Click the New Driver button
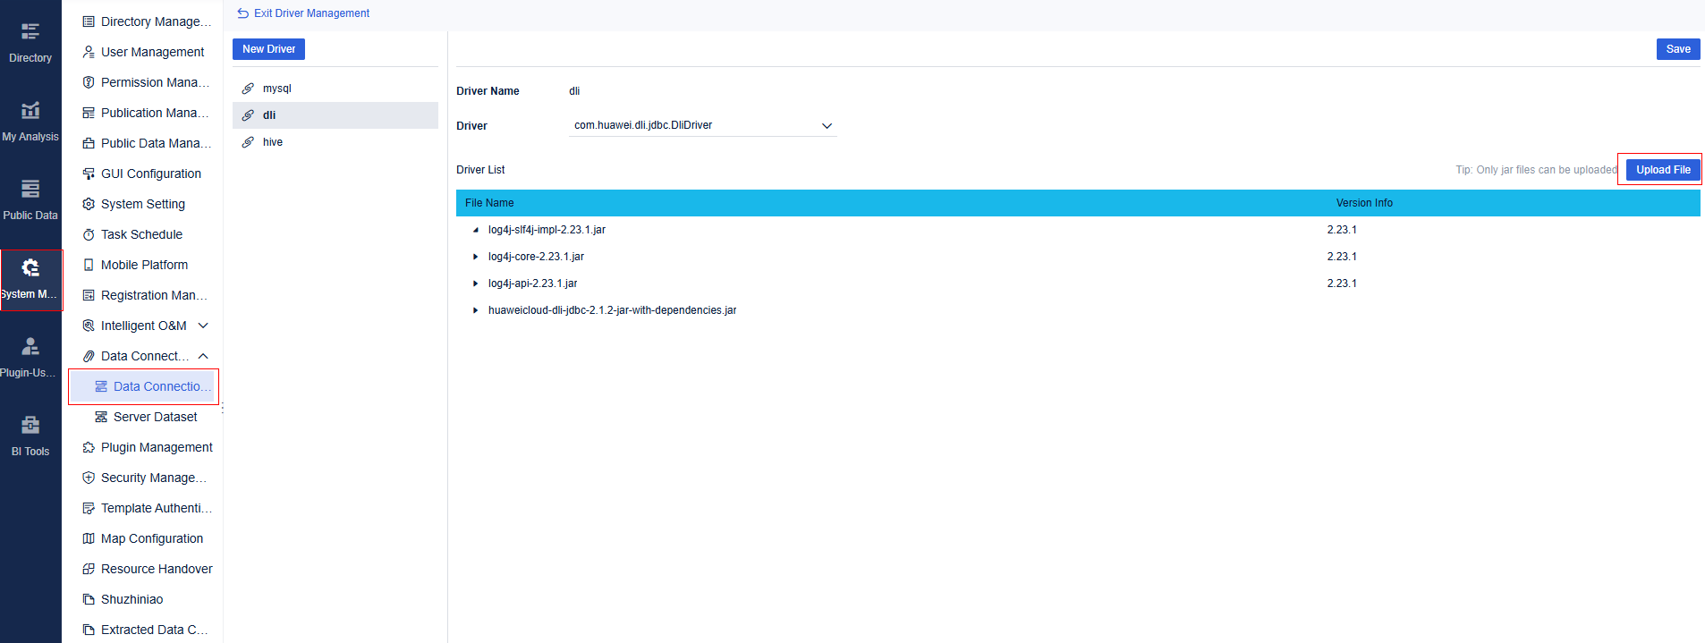 point(268,49)
